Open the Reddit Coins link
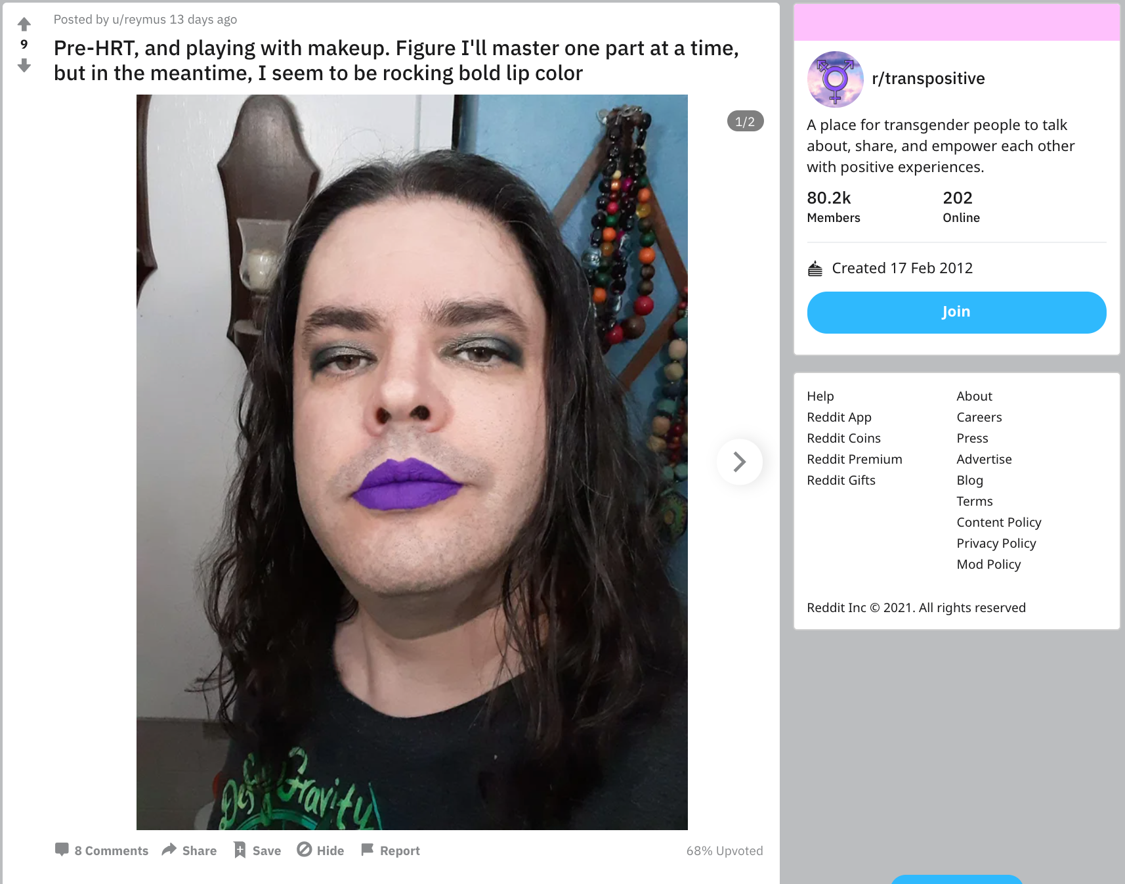 pyautogui.click(x=844, y=438)
